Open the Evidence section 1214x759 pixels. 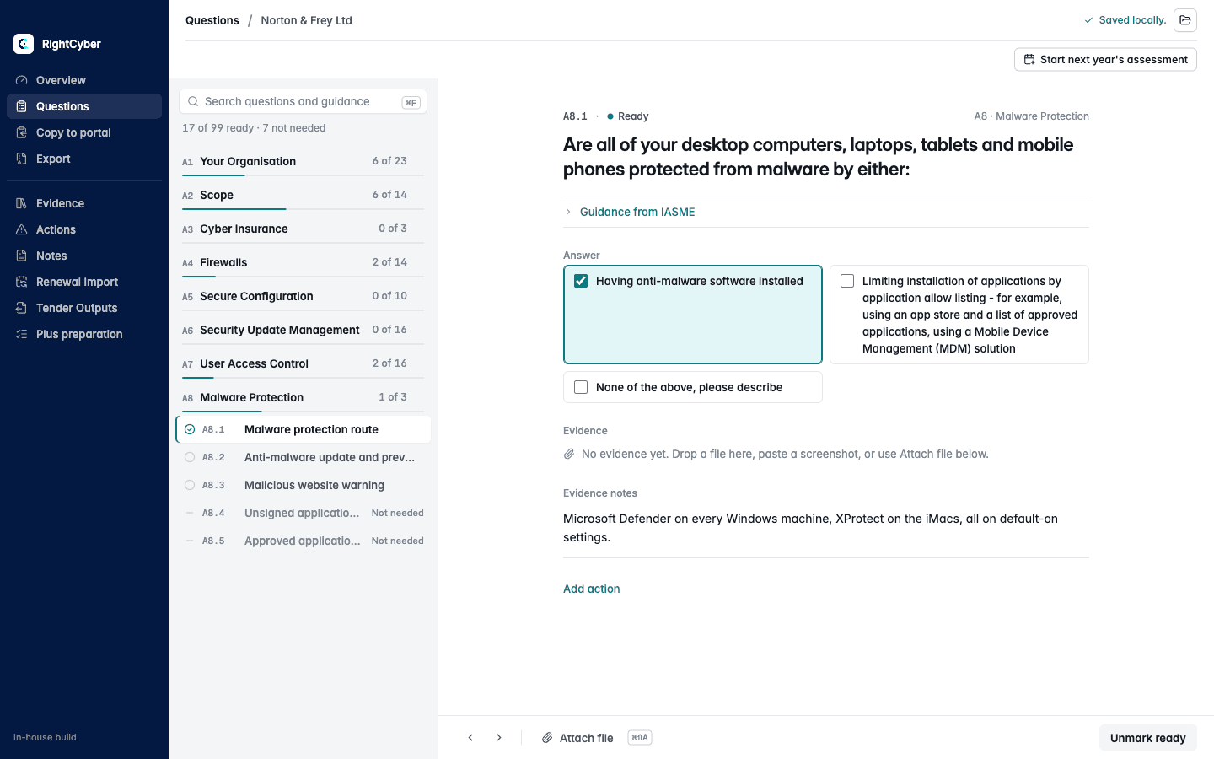tap(84, 203)
